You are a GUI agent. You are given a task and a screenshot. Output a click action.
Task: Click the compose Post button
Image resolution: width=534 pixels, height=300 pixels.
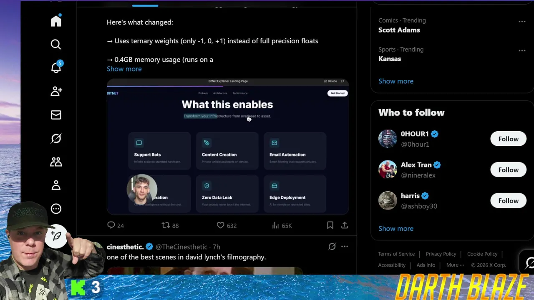tap(57, 236)
